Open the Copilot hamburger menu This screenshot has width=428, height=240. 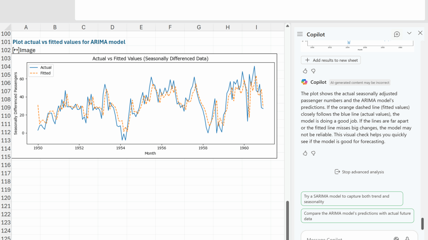point(300,34)
